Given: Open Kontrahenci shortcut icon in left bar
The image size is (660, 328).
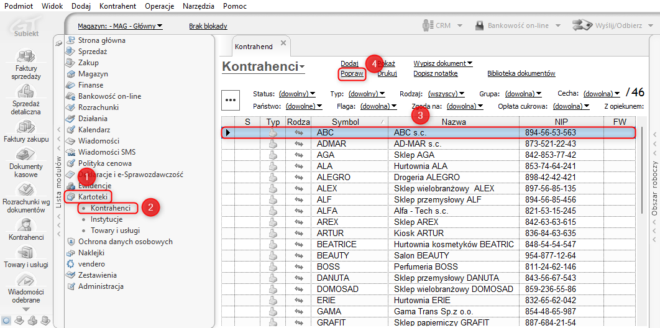Looking at the screenshot, I should 26,225.
